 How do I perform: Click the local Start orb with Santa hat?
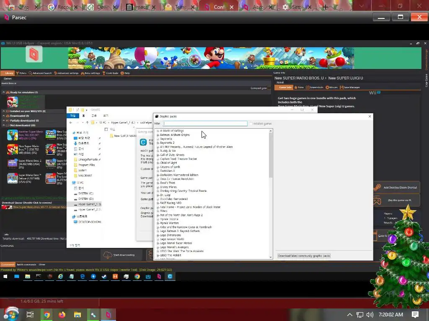[11, 314]
